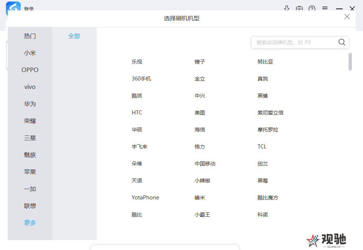Select the 魅族 brand tab
The height and width of the screenshot is (250, 363).
30,155
